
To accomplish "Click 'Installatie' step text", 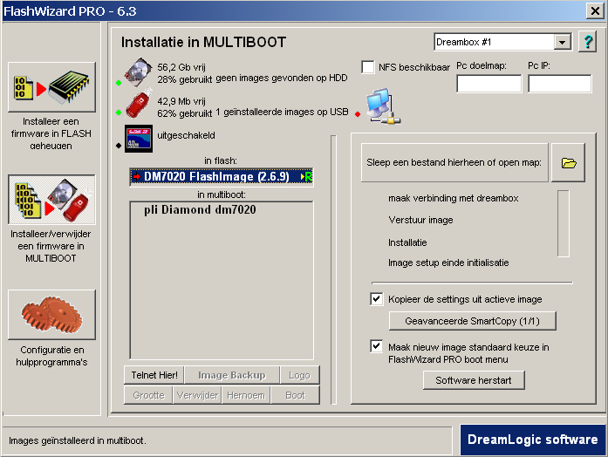I will coord(407,242).
